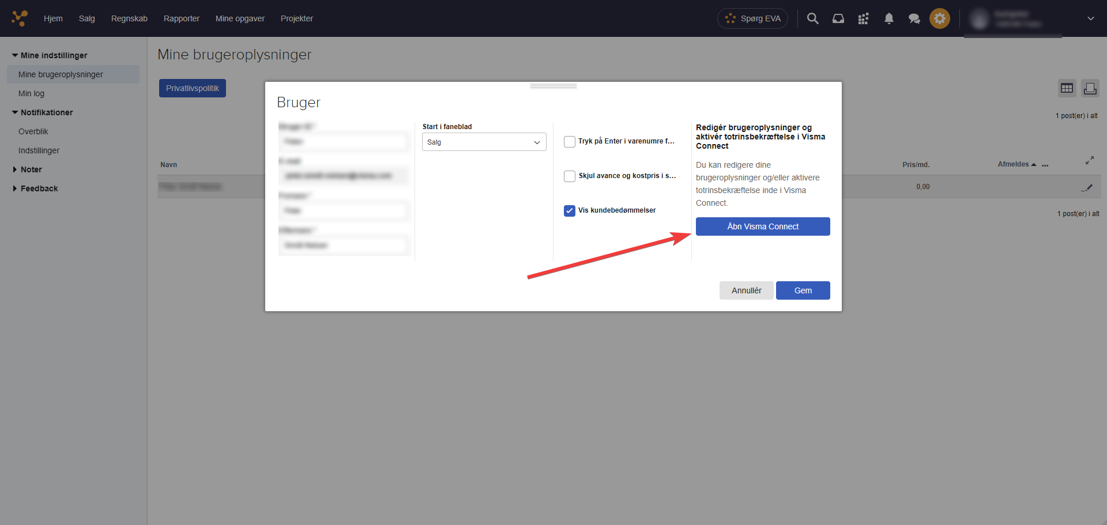Screen dimensions: 1107x525
Task: Show notifications bell icon
Action: click(x=889, y=18)
